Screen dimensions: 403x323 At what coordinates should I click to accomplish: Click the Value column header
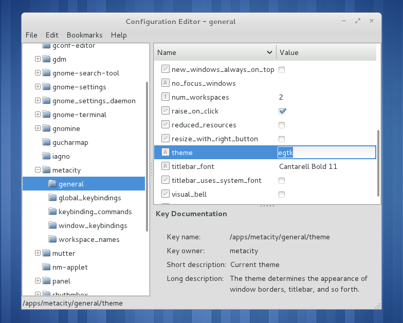(x=326, y=52)
